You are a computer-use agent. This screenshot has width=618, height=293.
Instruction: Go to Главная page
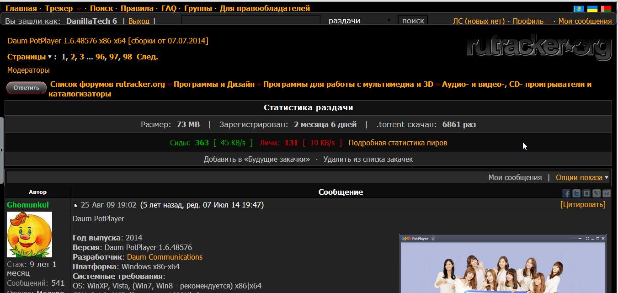click(21, 8)
